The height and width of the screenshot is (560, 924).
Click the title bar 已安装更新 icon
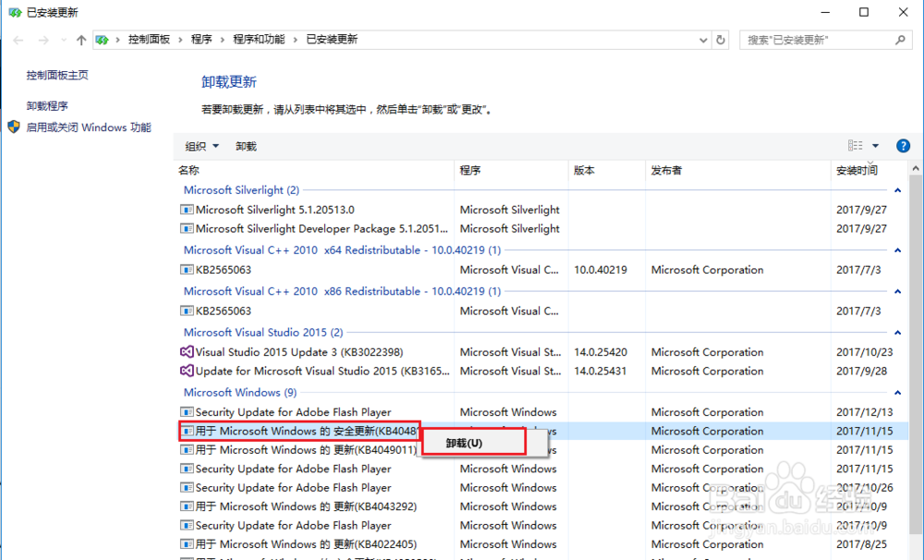(x=15, y=12)
